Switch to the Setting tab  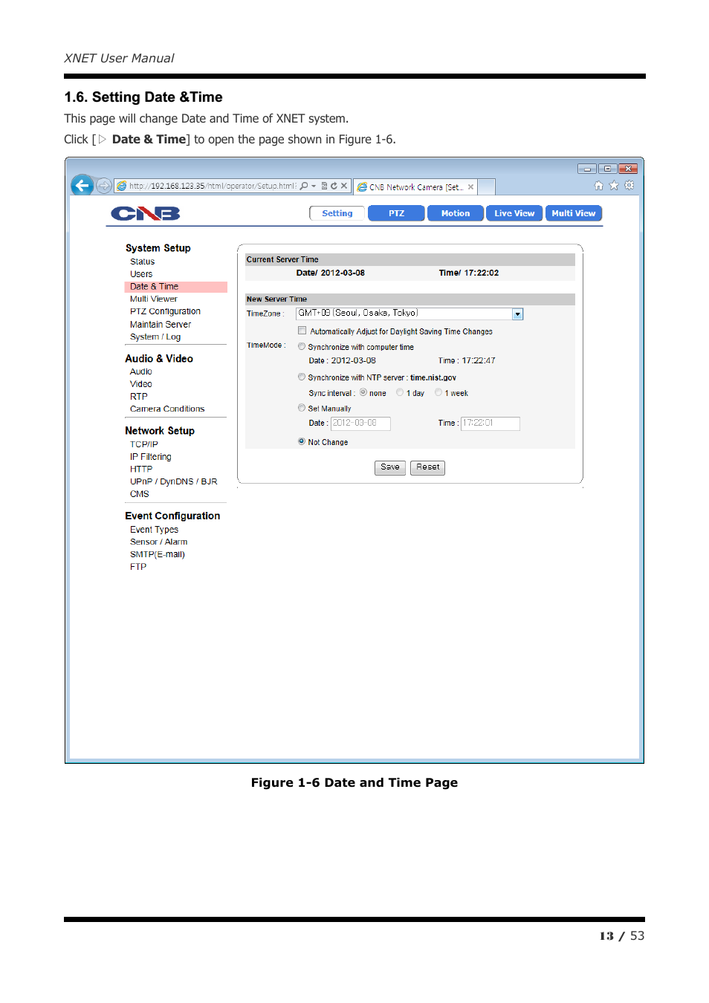[x=337, y=213]
